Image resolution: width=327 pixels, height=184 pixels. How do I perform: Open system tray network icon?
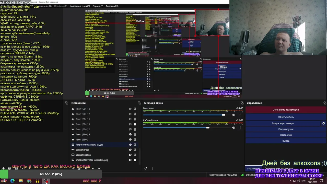click(295, 181)
